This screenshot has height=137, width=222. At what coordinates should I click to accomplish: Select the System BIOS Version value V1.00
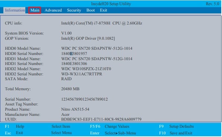pos(66,33)
